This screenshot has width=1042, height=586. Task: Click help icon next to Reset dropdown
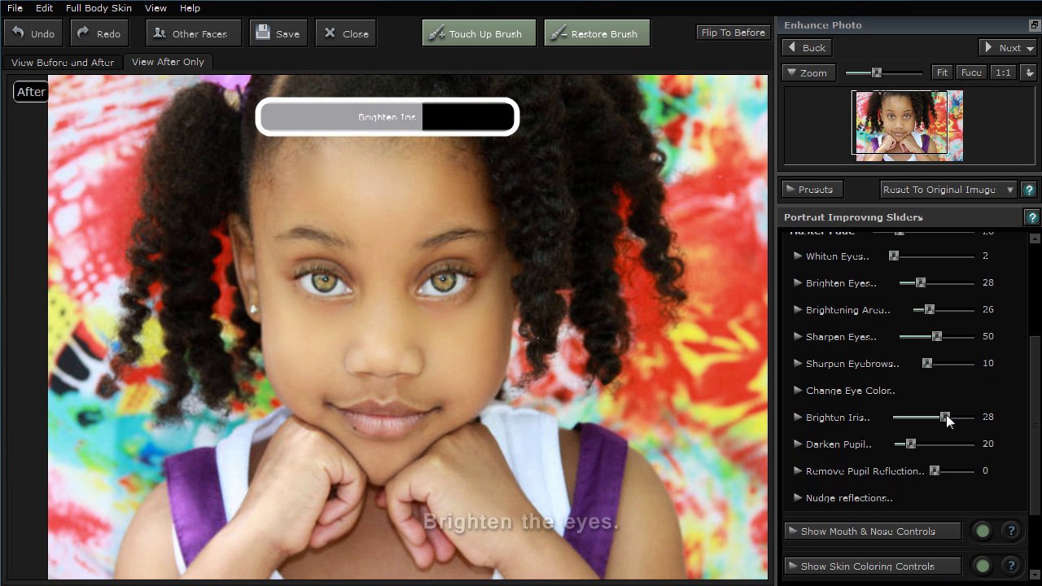pos(1029,190)
